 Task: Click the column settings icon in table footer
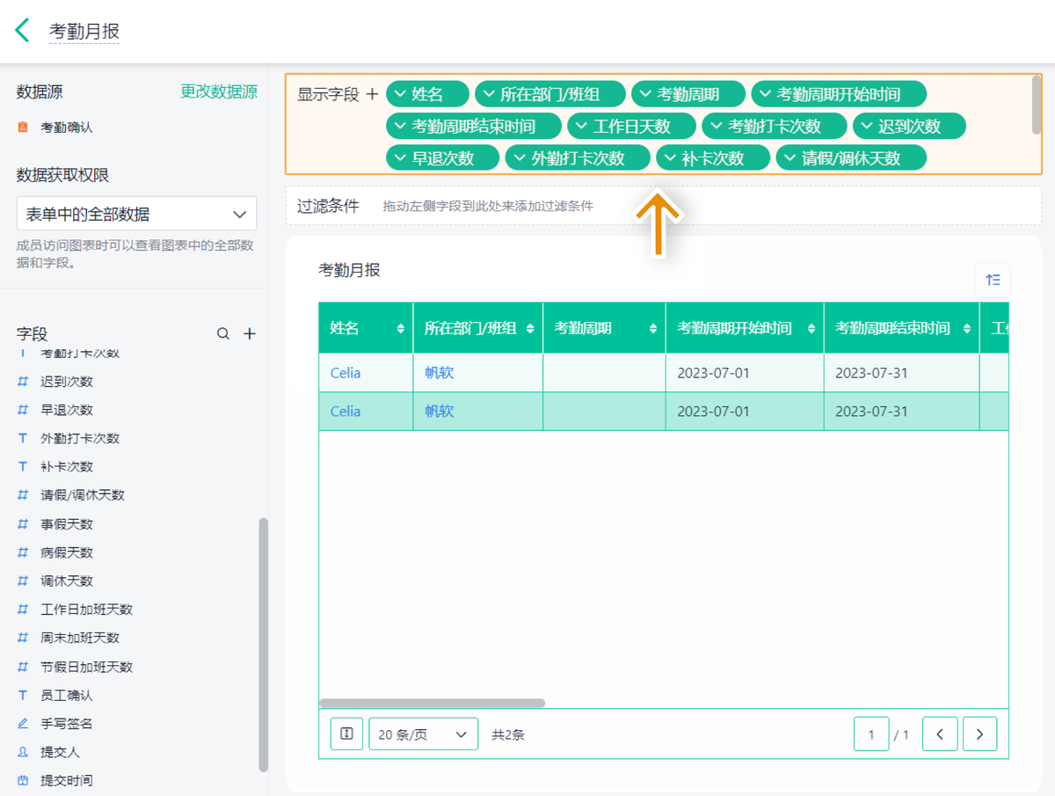point(346,734)
